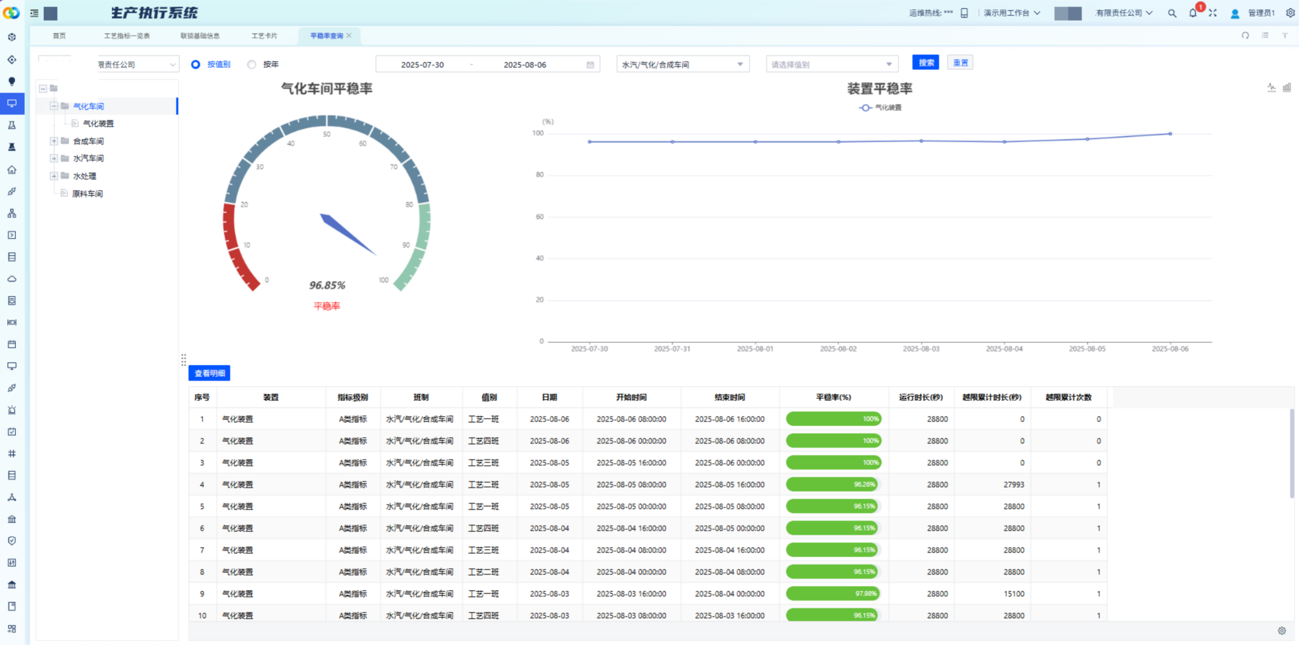Toggle the 气化装置 legend item on chart
The height and width of the screenshot is (647, 1299).
click(880, 108)
